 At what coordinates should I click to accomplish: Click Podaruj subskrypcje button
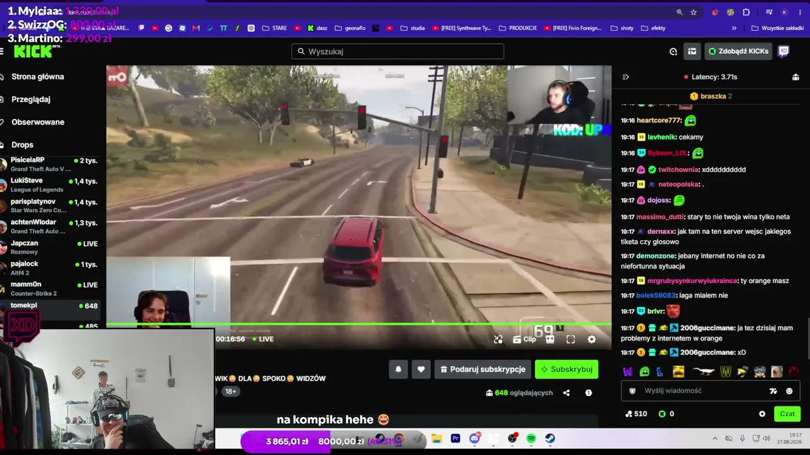click(483, 369)
